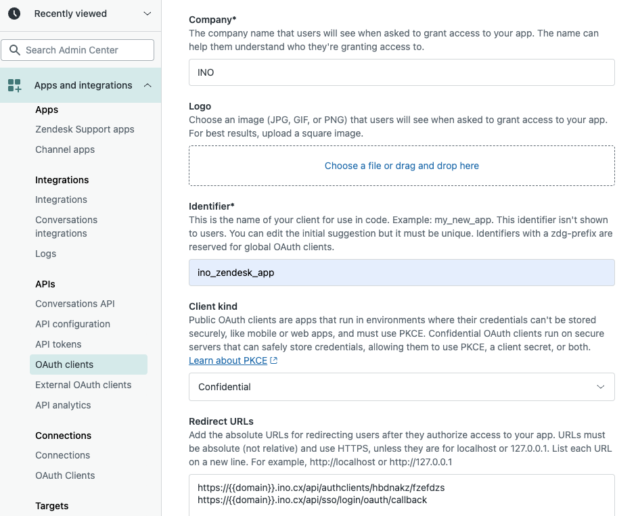Viewport: 638px width, 516px height.
Task: Navigate to Conversations API
Action: [75, 304]
